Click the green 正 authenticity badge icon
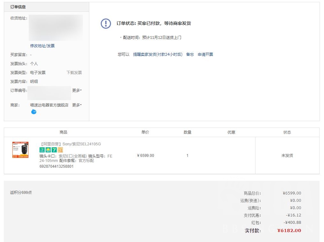 42,149
